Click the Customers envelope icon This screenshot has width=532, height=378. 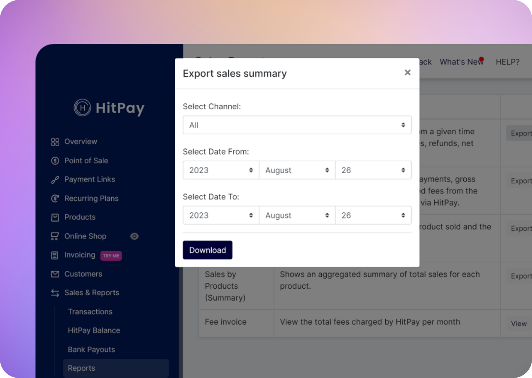pos(55,274)
